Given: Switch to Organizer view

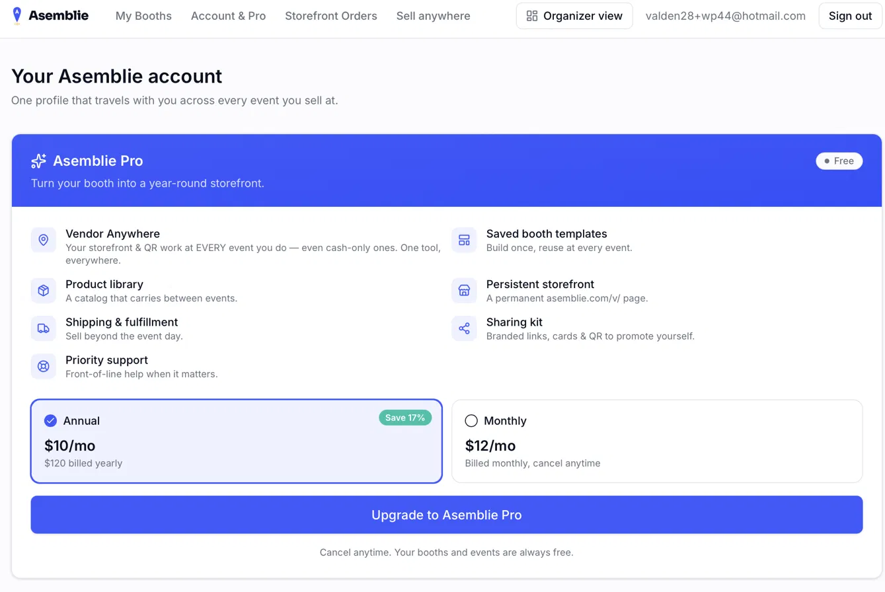Looking at the screenshot, I should click(574, 16).
